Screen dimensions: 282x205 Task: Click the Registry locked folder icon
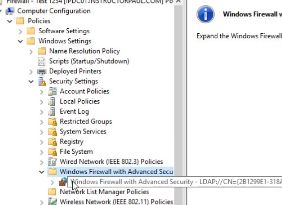(52, 142)
